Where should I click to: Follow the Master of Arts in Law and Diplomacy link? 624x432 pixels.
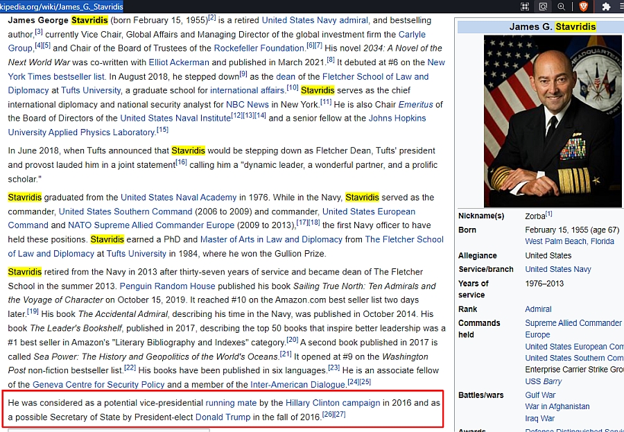point(271,240)
